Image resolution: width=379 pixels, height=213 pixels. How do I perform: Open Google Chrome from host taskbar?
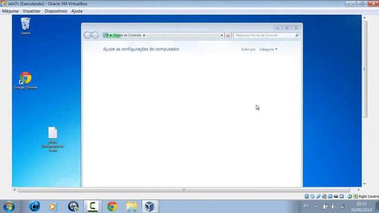(113, 206)
